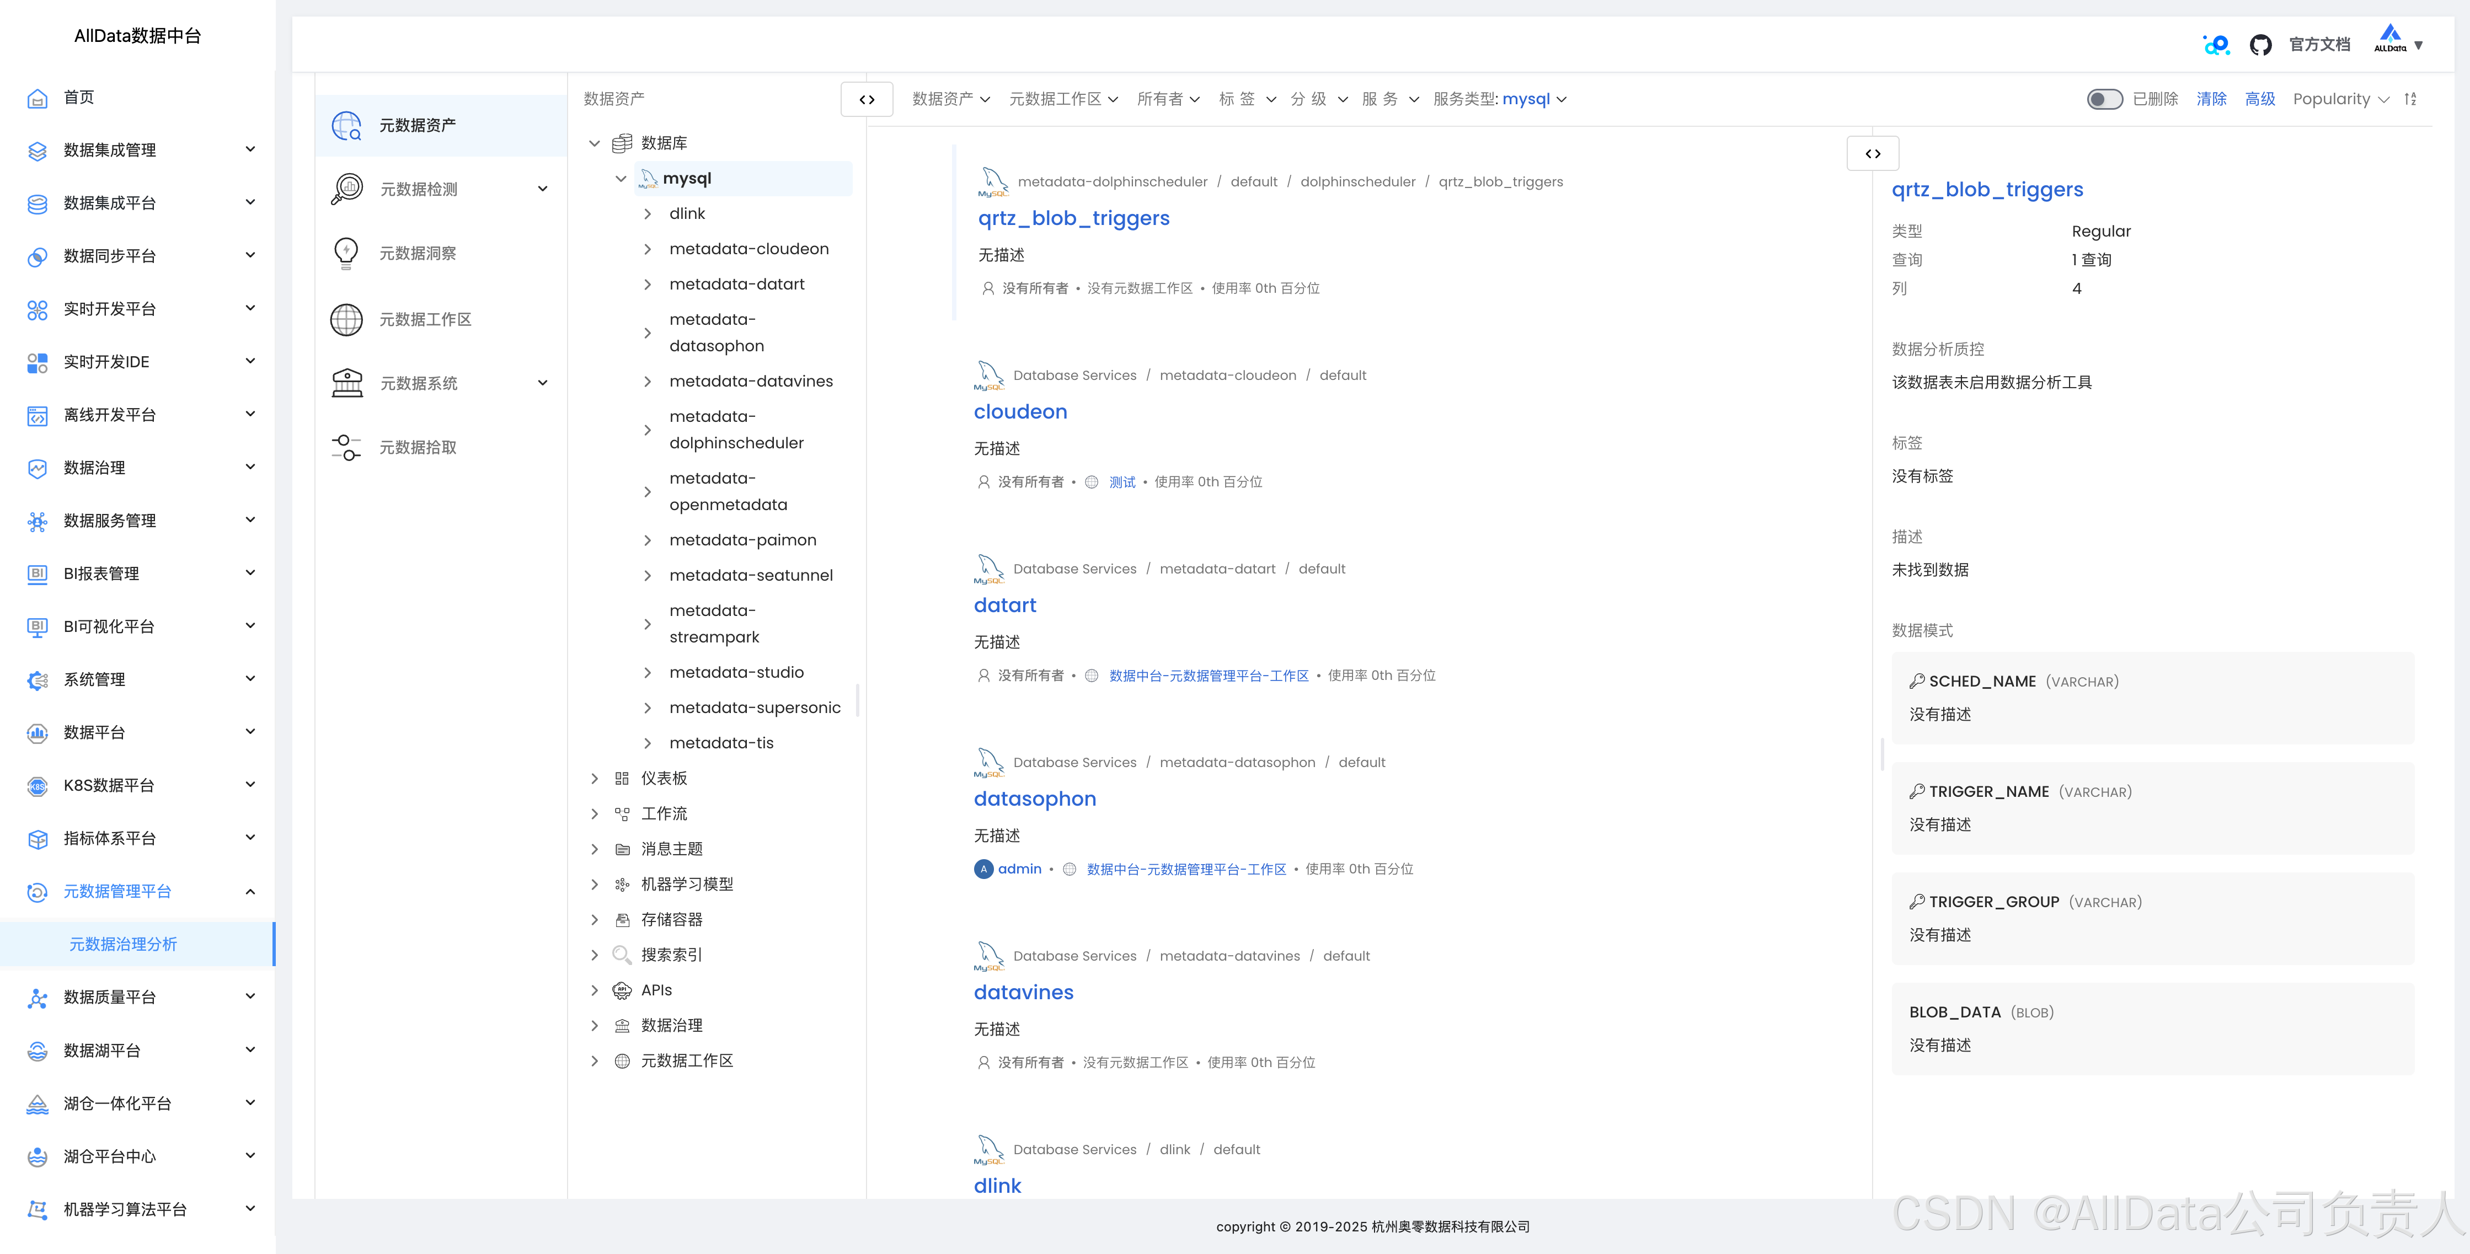2470x1254 pixels.
Task: Click the 元数据资产 globe search icon
Action: pos(346,126)
